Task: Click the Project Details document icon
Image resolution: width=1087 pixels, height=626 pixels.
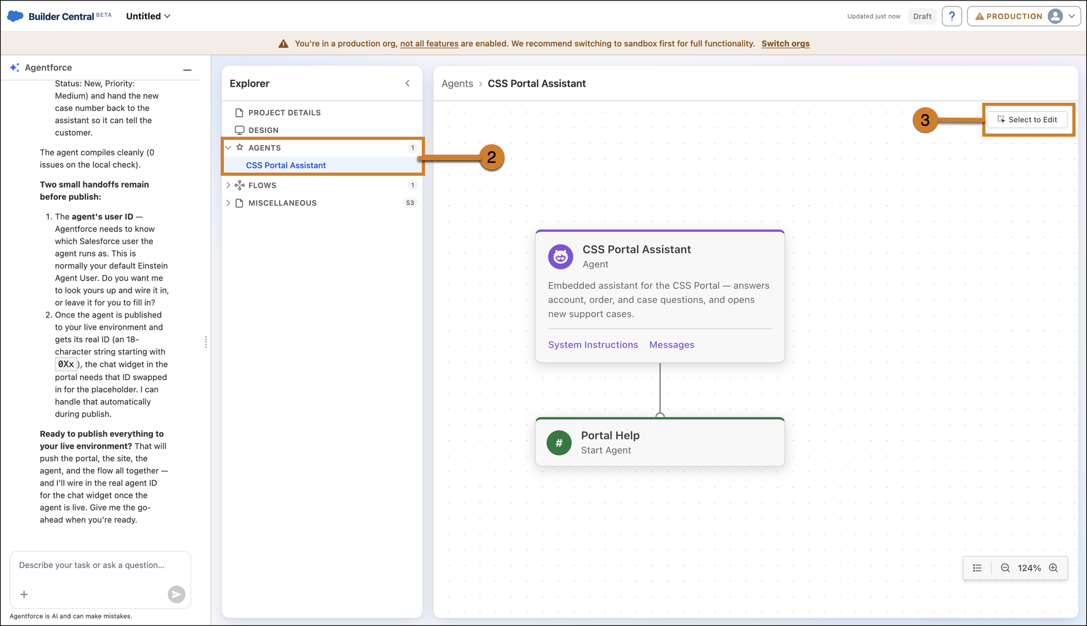Action: [x=239, y=112]
